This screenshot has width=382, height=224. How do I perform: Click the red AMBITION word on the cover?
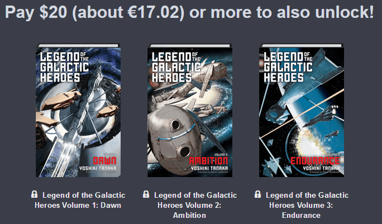tap(208, 161)
